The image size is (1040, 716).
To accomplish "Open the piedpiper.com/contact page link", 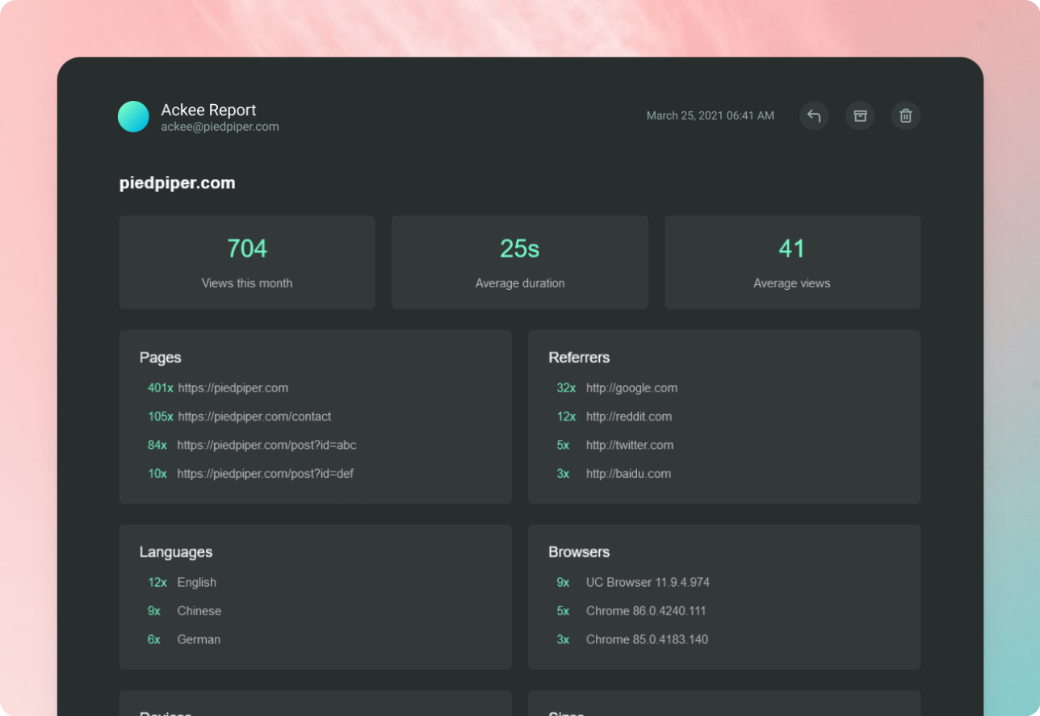I will click(x=254, y=417).
